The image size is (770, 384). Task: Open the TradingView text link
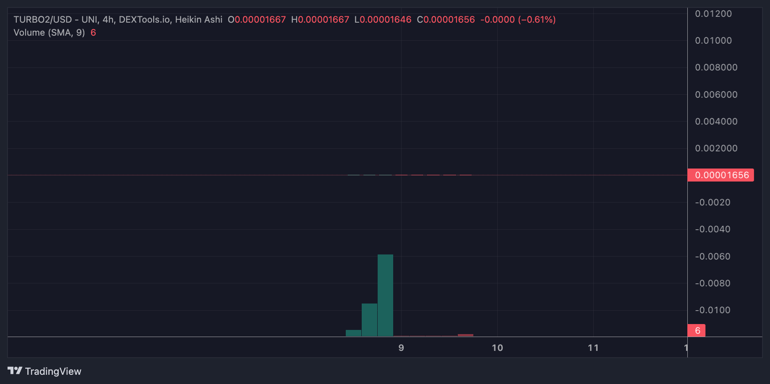[x=53, y=371]
